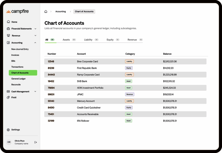Click the OR profile avatar
The height and width of the screenshot is (153, 222).
click(x=9, y=142)
